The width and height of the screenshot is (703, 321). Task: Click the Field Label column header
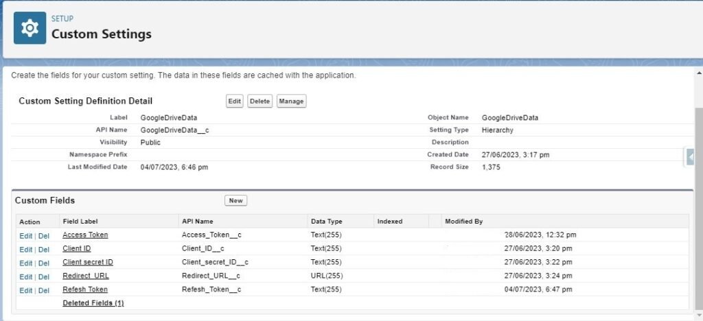pyautogui.click(x=80, y=222)
